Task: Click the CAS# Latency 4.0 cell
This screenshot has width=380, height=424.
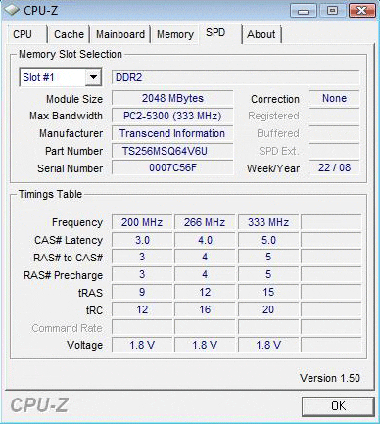Action: (205, 240)
